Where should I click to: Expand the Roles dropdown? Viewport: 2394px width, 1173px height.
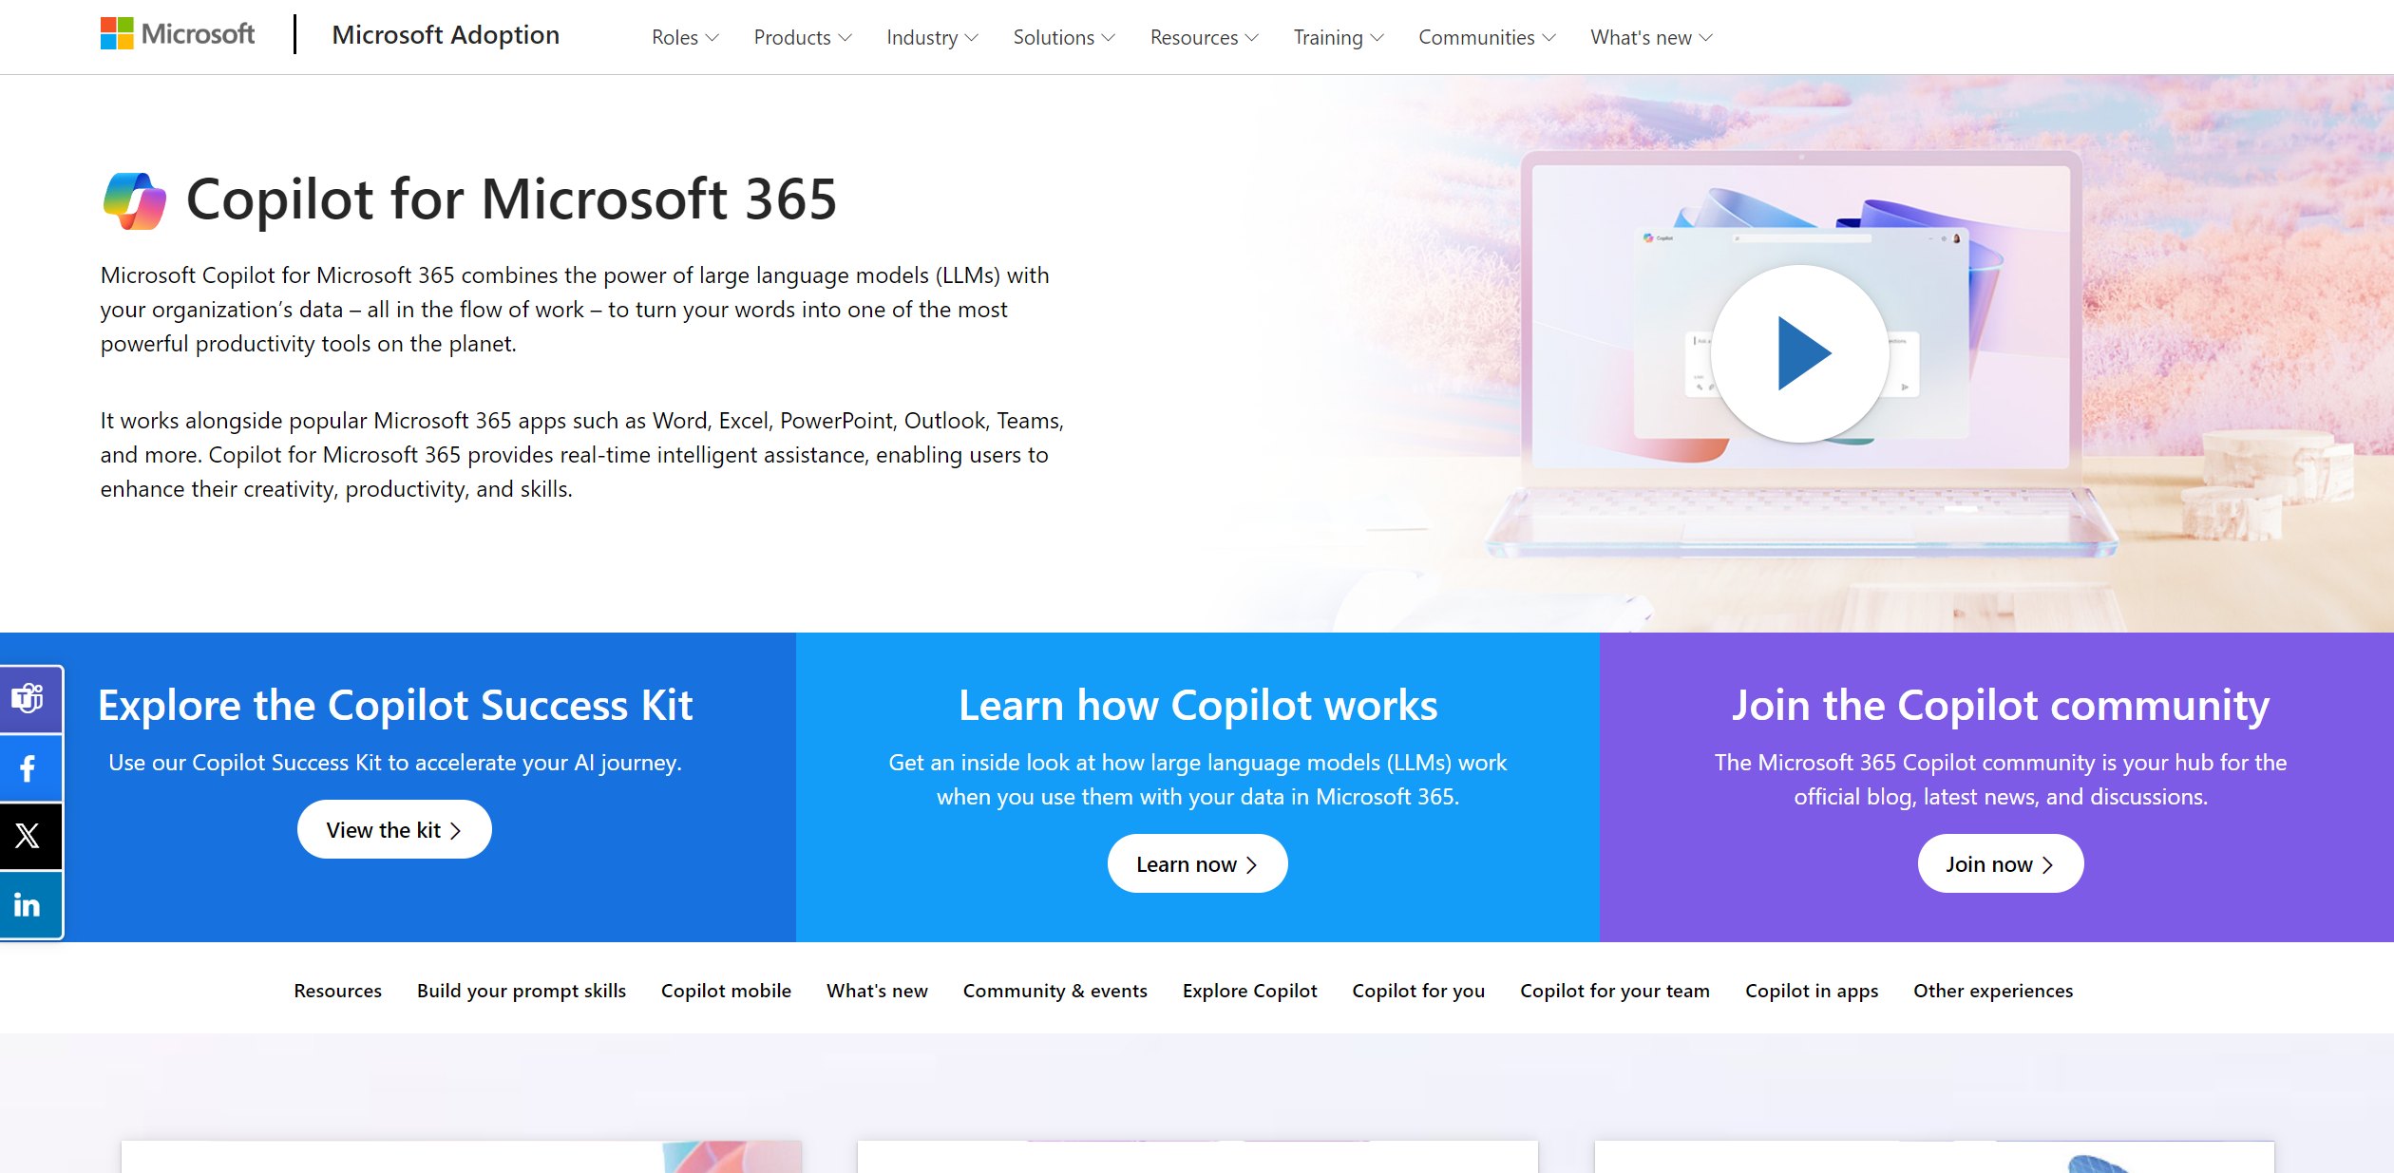[x=684, y=37]
